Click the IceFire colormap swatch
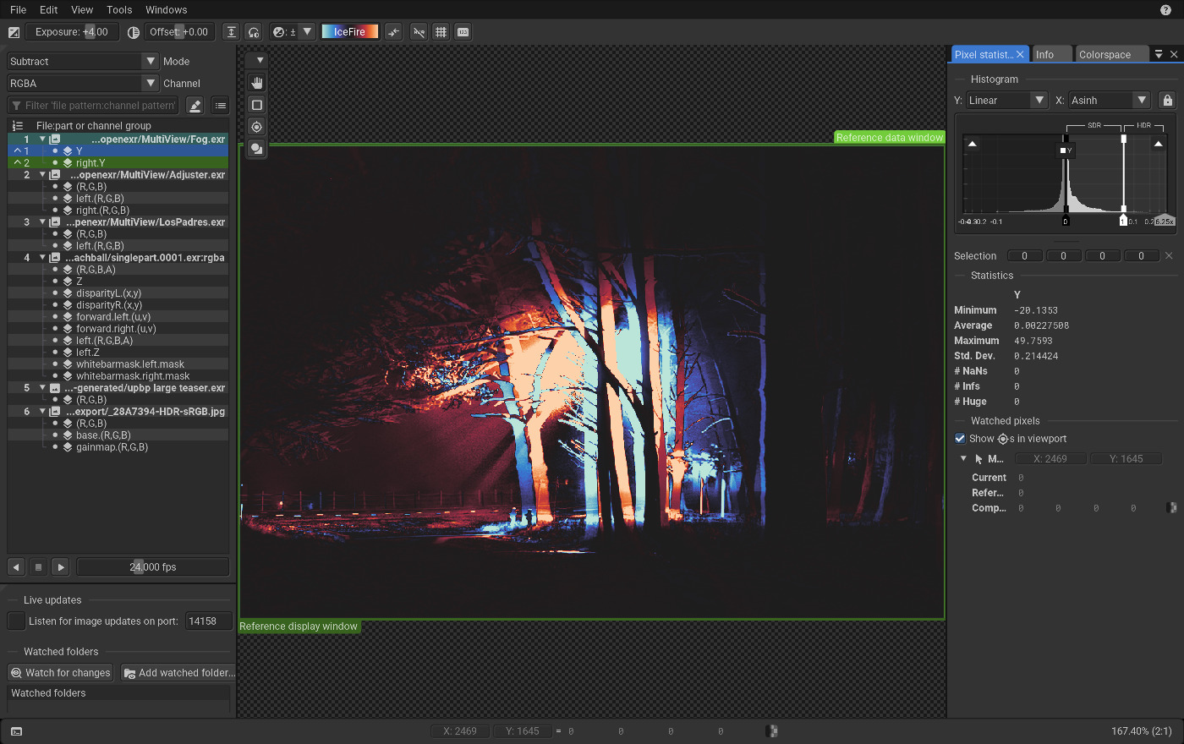 point(350,32)
